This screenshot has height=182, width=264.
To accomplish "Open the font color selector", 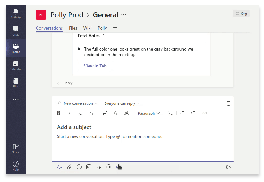I will 115,113.
